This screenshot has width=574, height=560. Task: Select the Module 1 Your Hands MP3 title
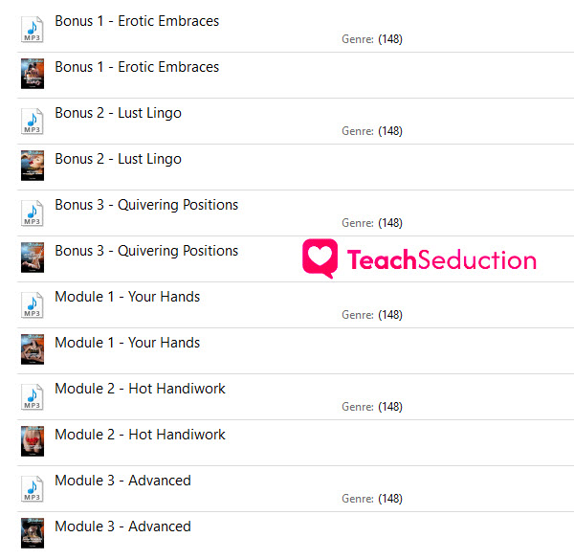(127, 297)
